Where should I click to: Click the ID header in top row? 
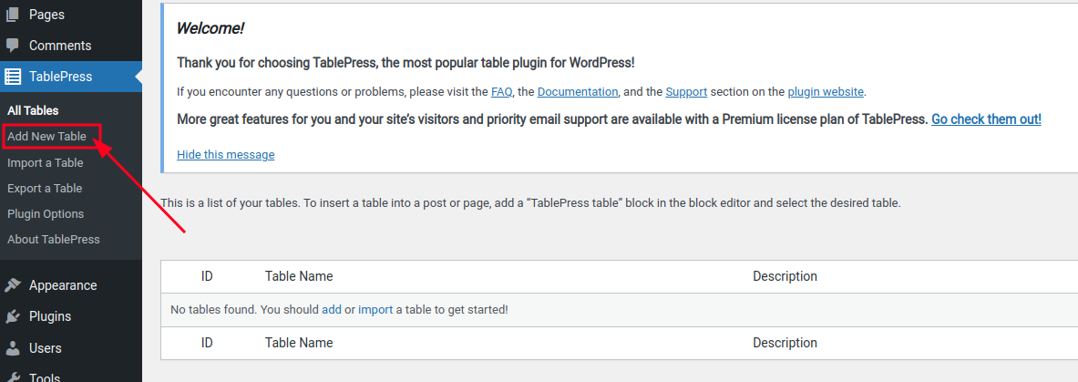tap(207, 276)
